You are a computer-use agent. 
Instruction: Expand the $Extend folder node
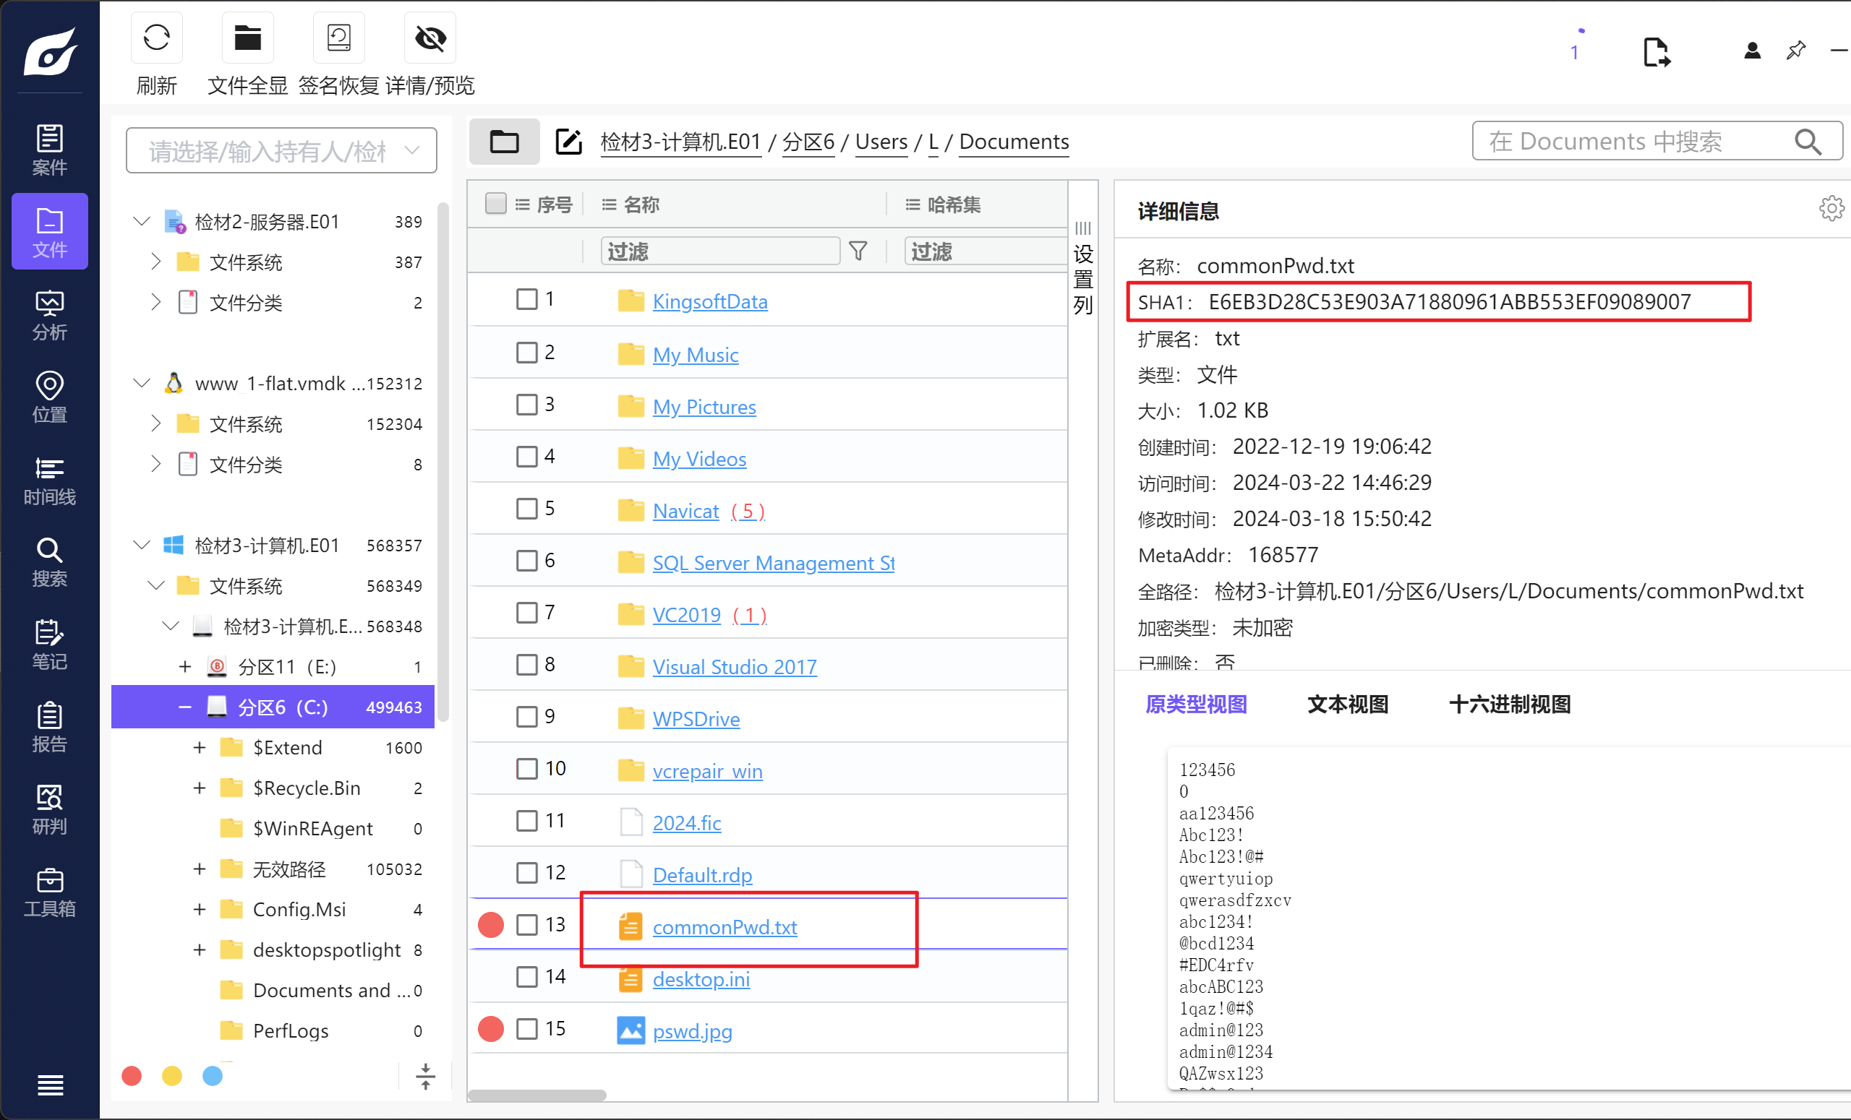tap(199, 748)
